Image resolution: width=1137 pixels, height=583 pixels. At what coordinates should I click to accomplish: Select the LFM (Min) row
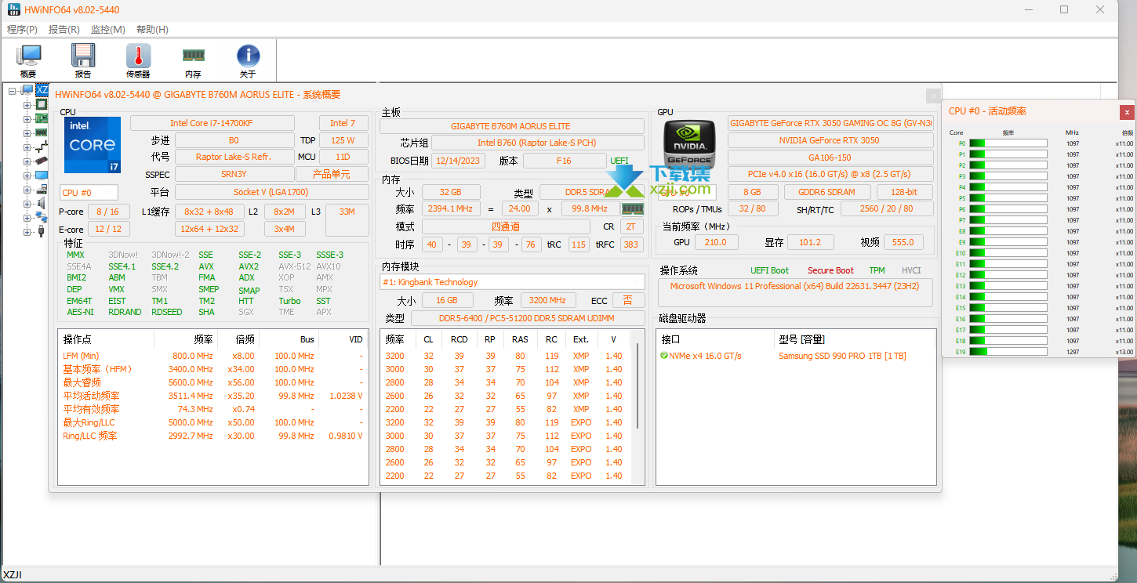click(213, 356)
